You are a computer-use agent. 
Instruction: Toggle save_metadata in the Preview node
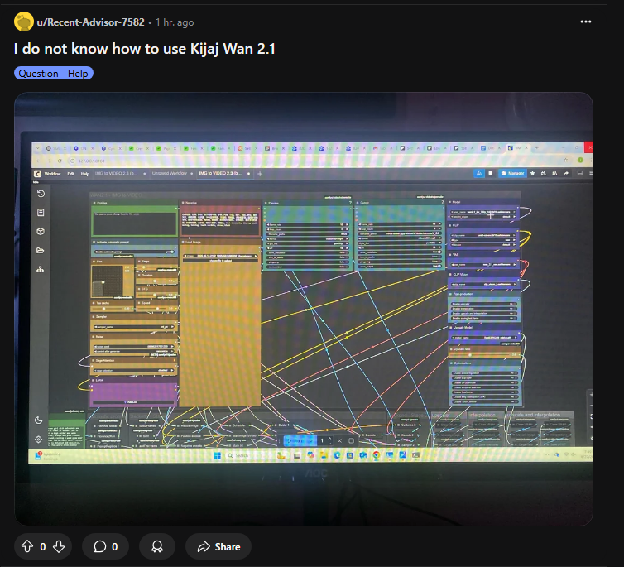pos(308,252)
